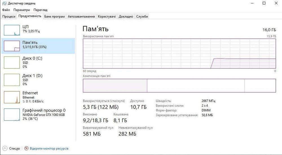Open the Служби tab

tap(142, 17)
